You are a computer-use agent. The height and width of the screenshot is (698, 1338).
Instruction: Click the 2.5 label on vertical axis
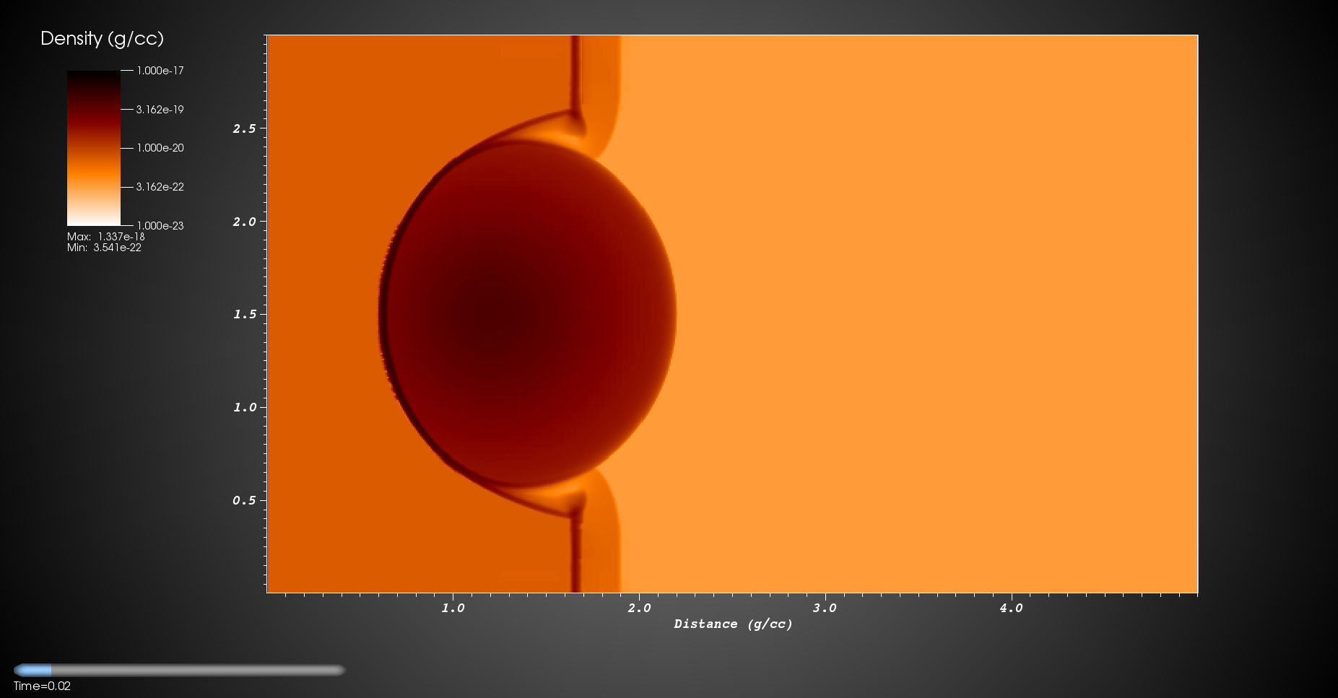pyautogui.click(x=244, y=129)
